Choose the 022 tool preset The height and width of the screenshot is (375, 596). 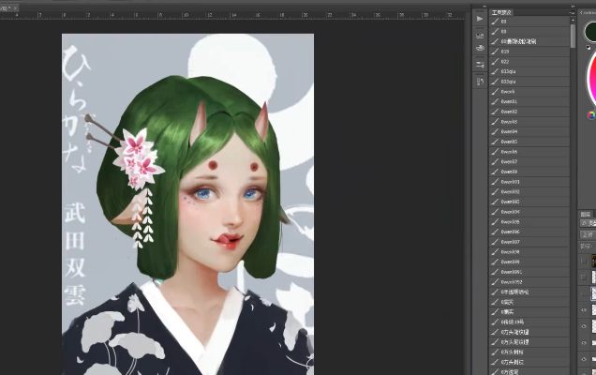coord(505,62)
